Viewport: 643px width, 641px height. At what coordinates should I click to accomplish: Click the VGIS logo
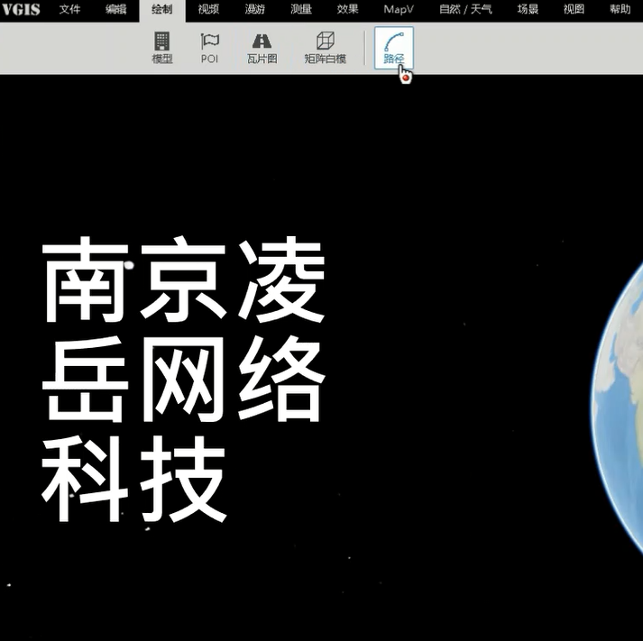[21, 9]
